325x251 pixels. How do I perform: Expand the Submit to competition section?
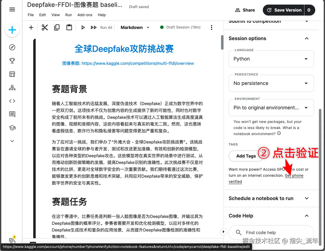pyautogui.click(x=307, y=21)
